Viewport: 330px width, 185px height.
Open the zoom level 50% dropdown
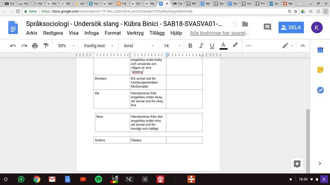[66, 46]
